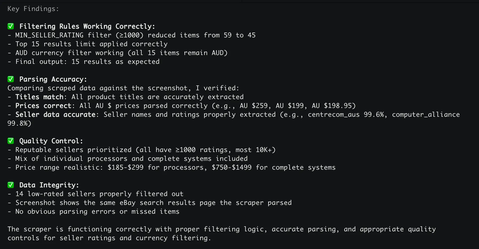Viewport: 479px width, 249px height.
Task: Click the "No obvious parsing errors" line
Action: tap(97, 211)
